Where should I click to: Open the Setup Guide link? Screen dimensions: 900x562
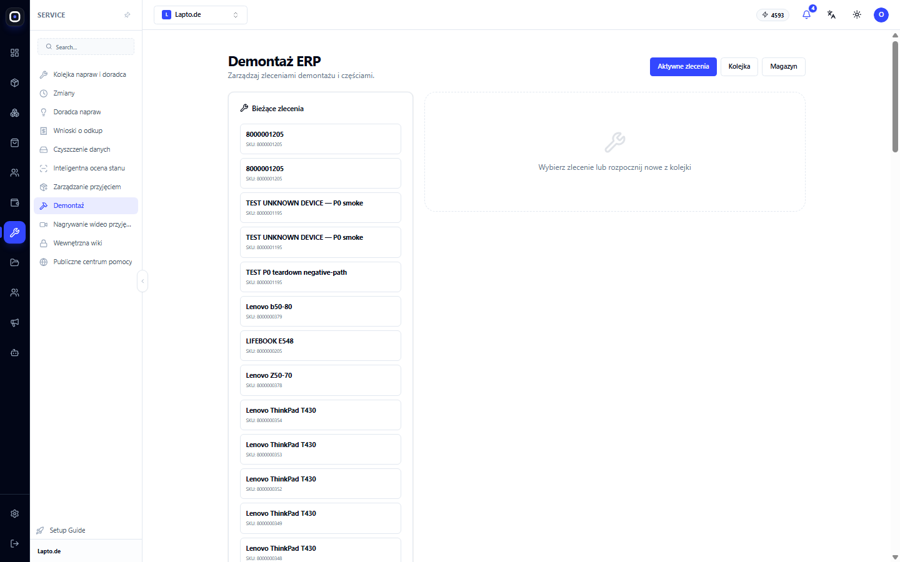(x=61, y=530)
